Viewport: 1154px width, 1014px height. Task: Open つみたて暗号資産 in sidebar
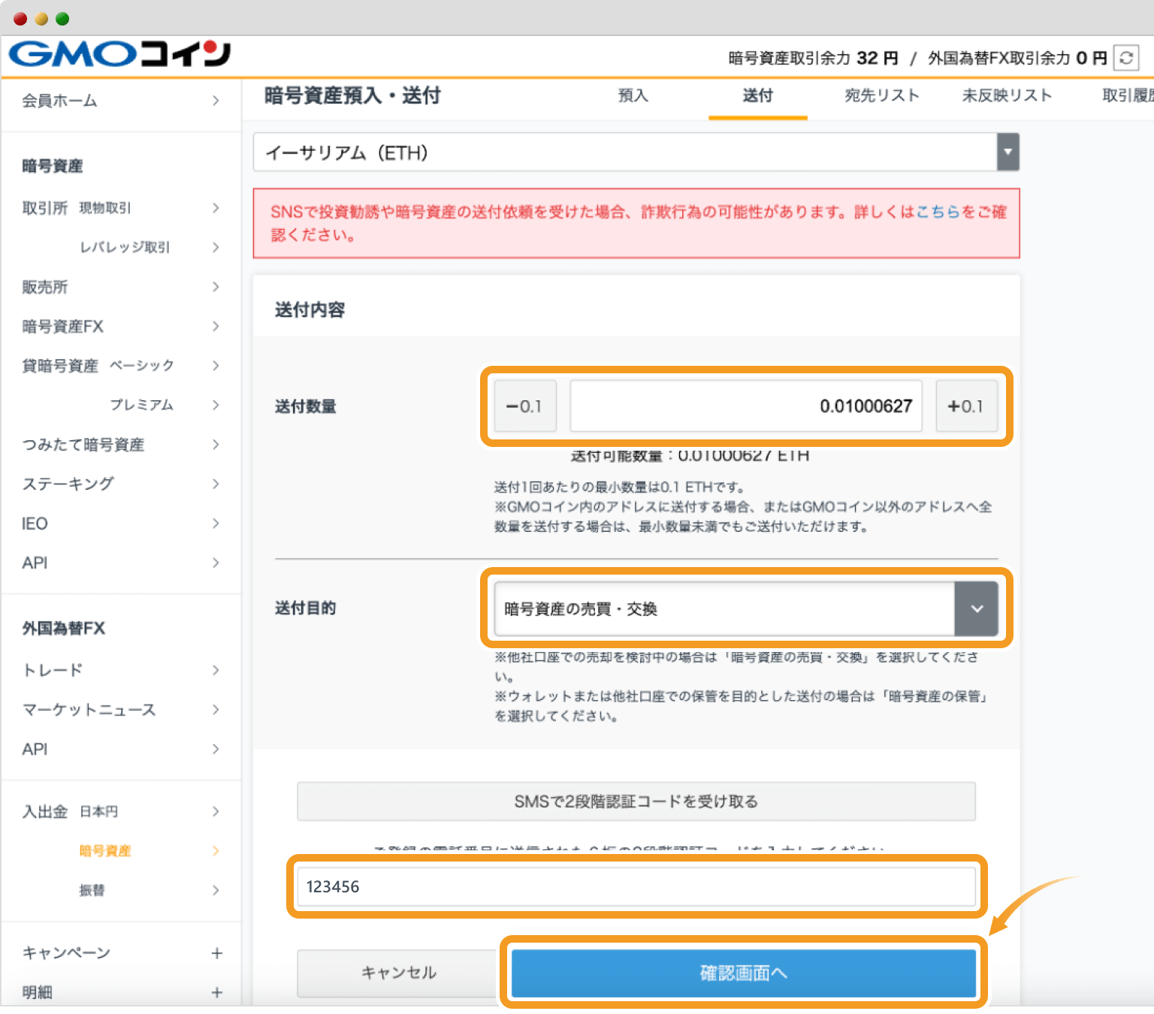121,445
